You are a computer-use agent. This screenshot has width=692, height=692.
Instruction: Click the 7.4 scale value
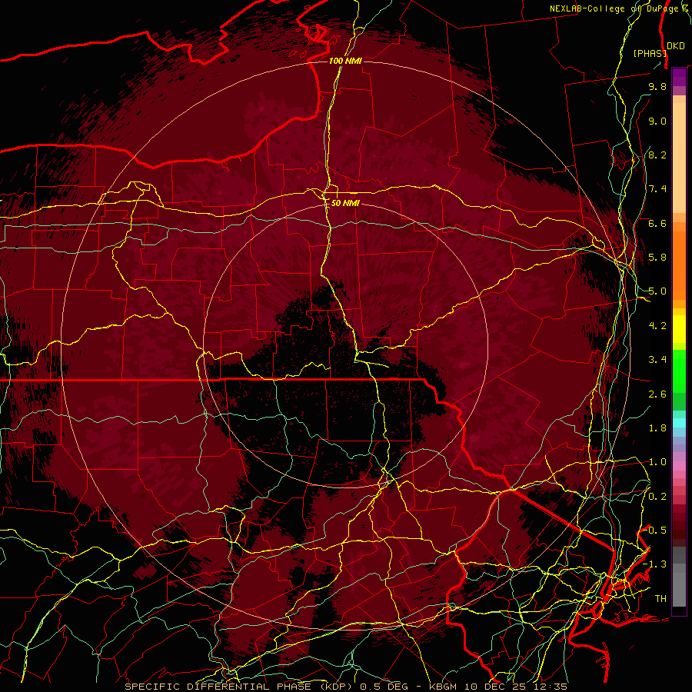[657, 189]
